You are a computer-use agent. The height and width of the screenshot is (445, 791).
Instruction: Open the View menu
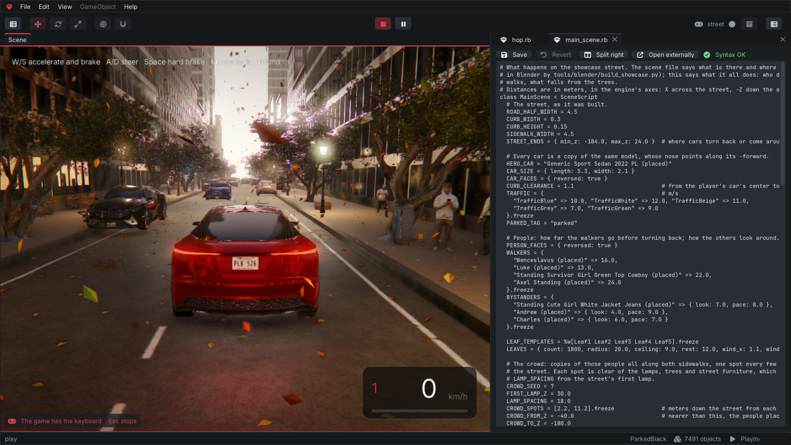point(65,6)
